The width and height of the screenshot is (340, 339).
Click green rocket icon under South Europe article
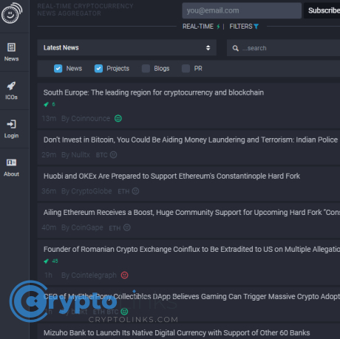coord(46,104)
